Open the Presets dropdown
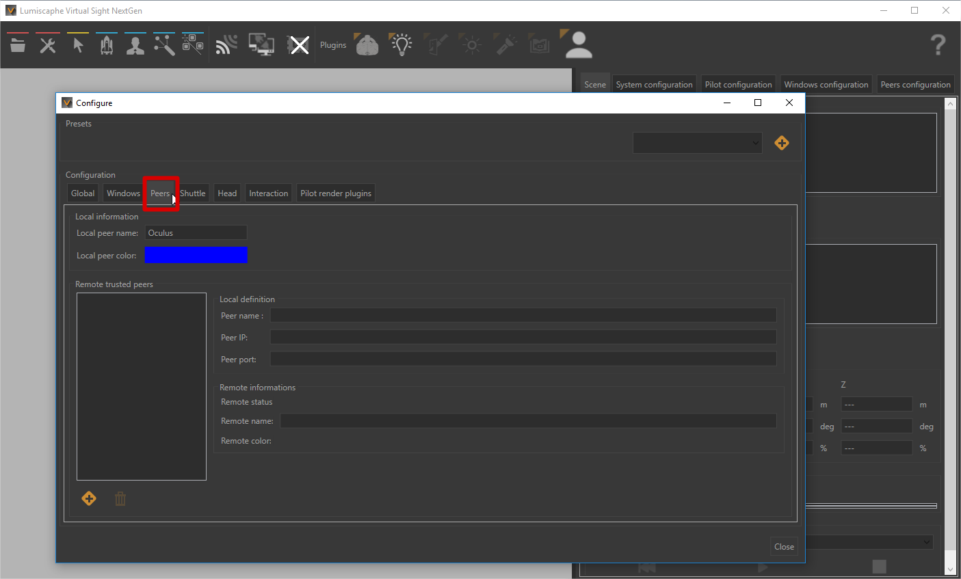The image size is (961, 579). point(697,143)
